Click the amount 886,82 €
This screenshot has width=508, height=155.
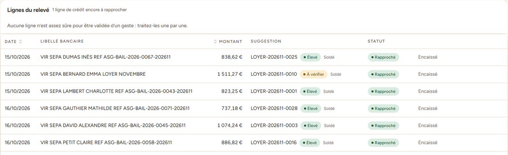point(232,143)
